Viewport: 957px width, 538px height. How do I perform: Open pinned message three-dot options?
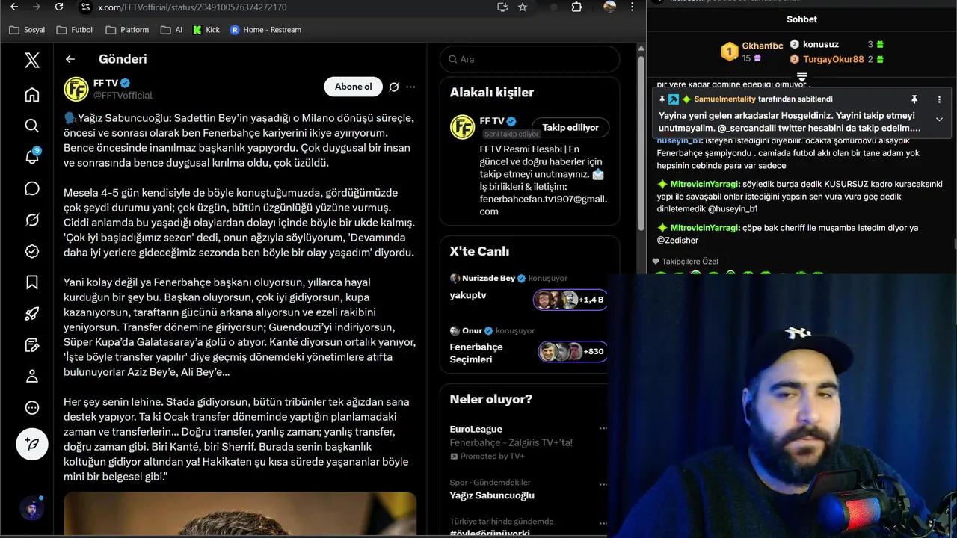point(939,99)
